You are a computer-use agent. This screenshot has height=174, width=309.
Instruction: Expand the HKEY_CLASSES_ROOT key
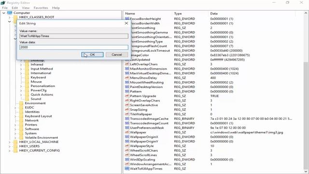click(10, 17)
